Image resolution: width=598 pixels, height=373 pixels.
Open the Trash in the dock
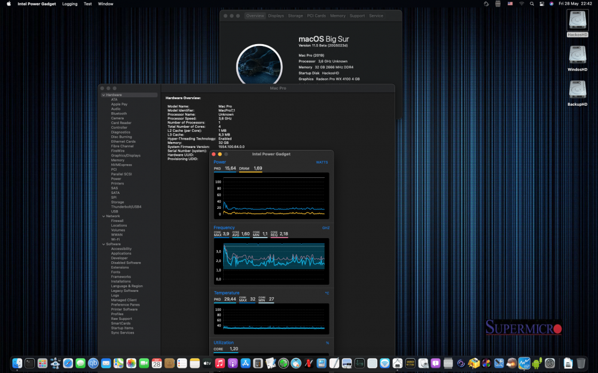[581, 363]
